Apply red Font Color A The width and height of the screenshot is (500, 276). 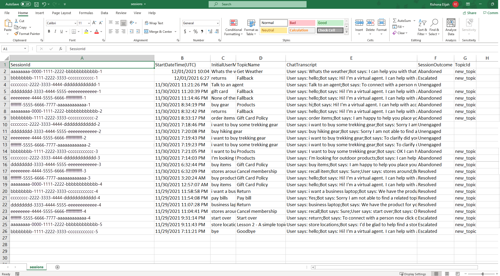97,31
